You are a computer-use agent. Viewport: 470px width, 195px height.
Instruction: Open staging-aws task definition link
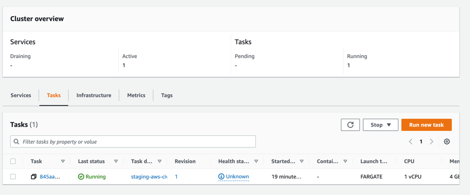(x=149, y=177)
